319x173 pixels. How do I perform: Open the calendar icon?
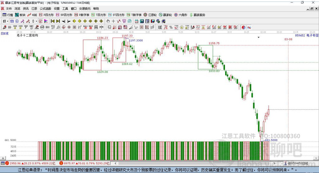[136, 21]
